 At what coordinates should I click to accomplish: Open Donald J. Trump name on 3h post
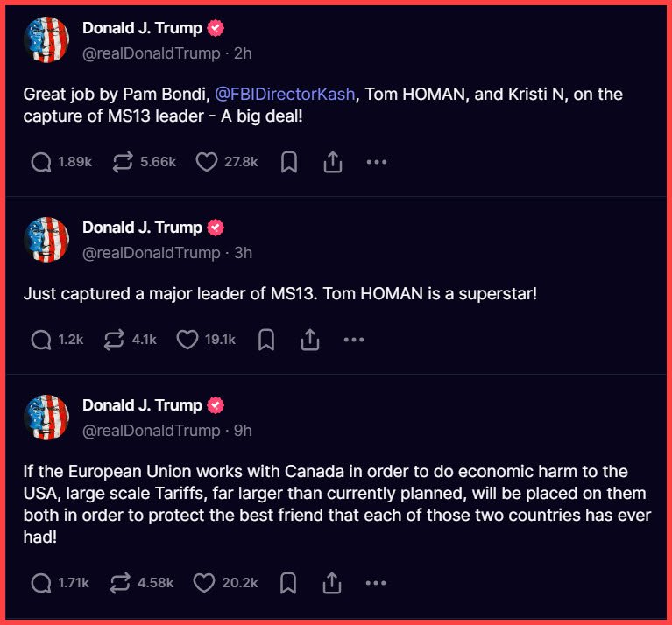[x=142, y=228]
